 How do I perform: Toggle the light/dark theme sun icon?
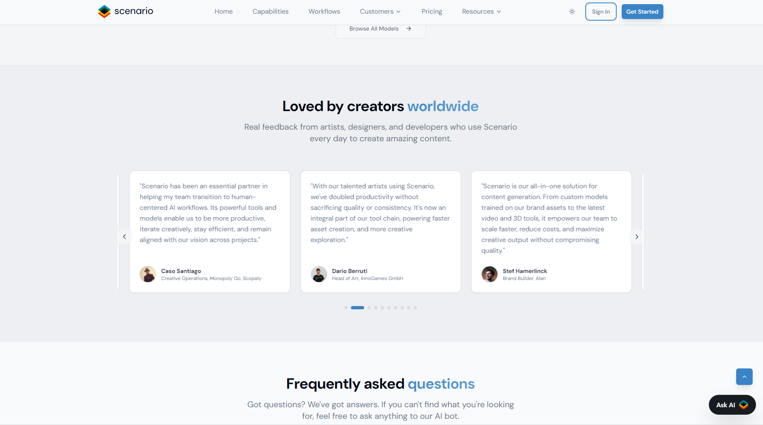pyautogui.click(x=572, y=12)
